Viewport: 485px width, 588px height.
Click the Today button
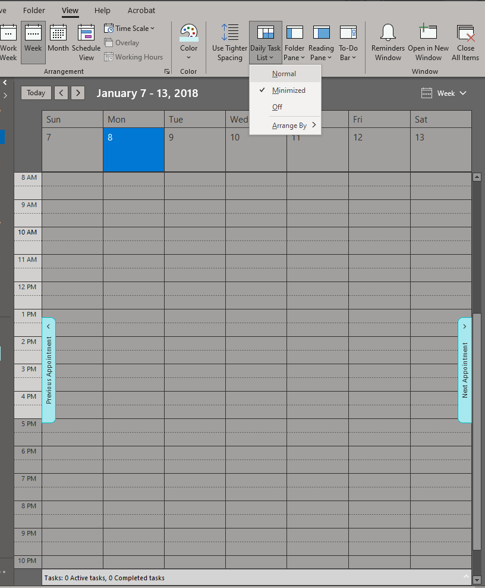pyautogui.click(x=36, y=93)
